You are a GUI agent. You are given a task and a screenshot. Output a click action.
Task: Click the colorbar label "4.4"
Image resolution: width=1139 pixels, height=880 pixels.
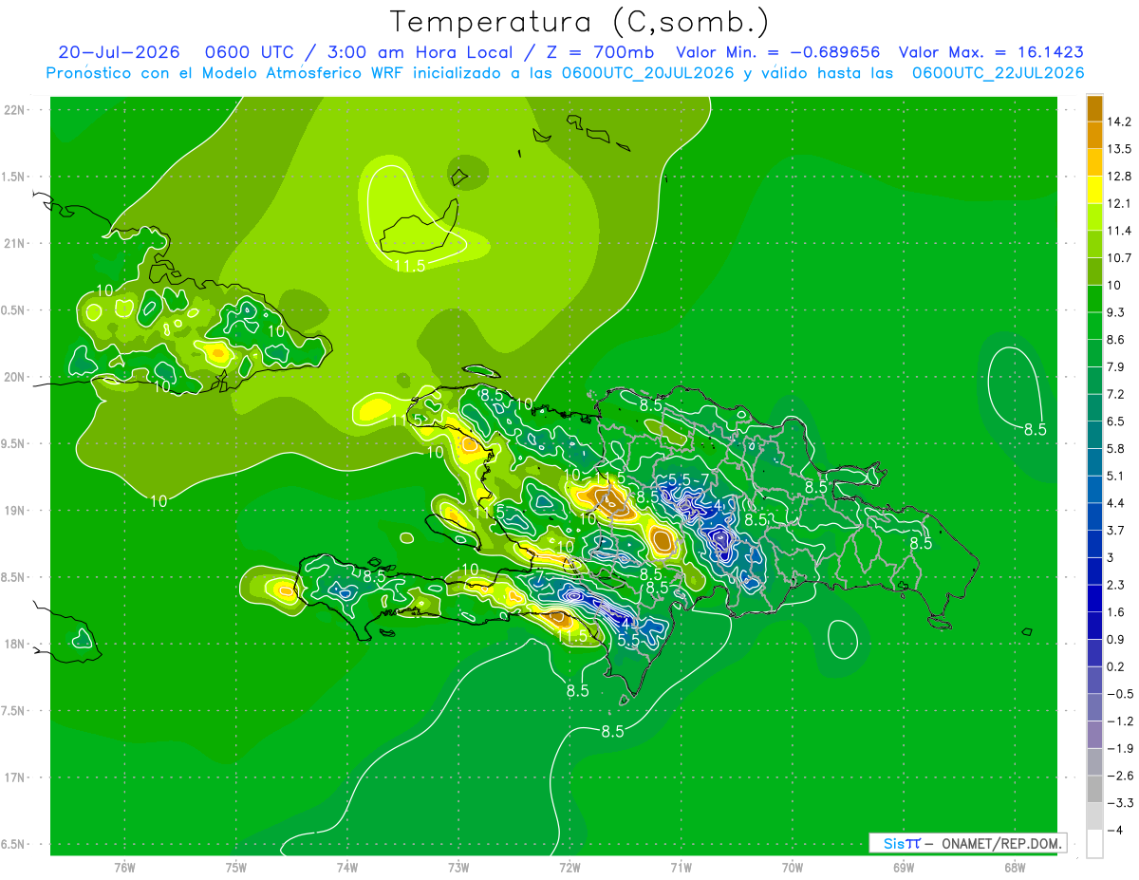[x=1116, y=502]
